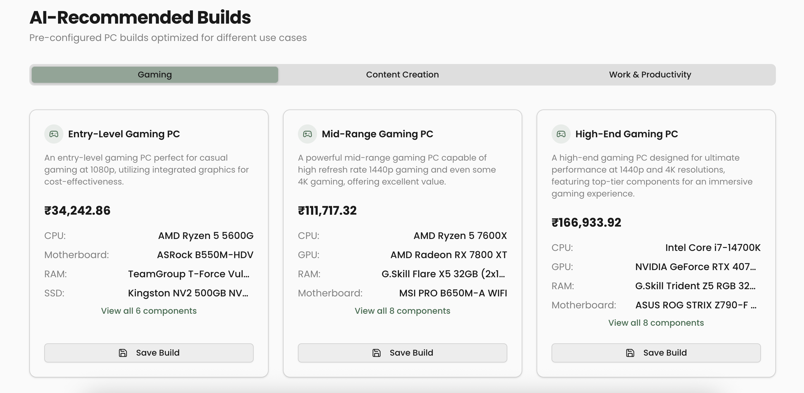Click the AI-Recommended Builds heading
The image size is (804, 393).
pos(140,17)
